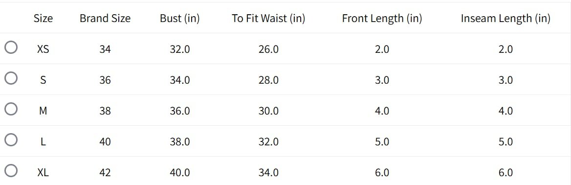Select the XS size radio button
Screen dimensions: 571x185
pyautogui.click(x=11, y=47)
